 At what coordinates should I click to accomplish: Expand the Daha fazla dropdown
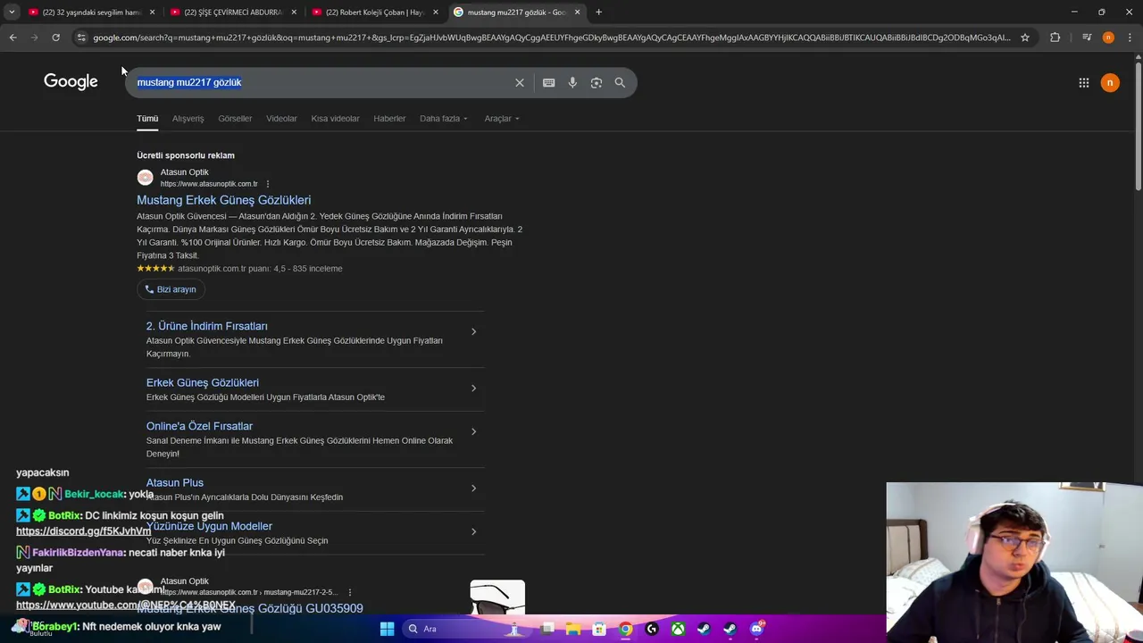(444, 119)
